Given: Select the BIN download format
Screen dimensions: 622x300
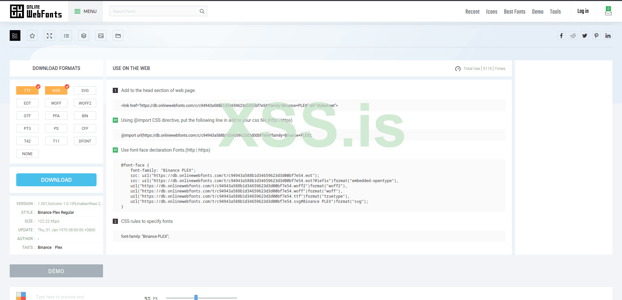Looking at the screenshot, I should point(85,116).
